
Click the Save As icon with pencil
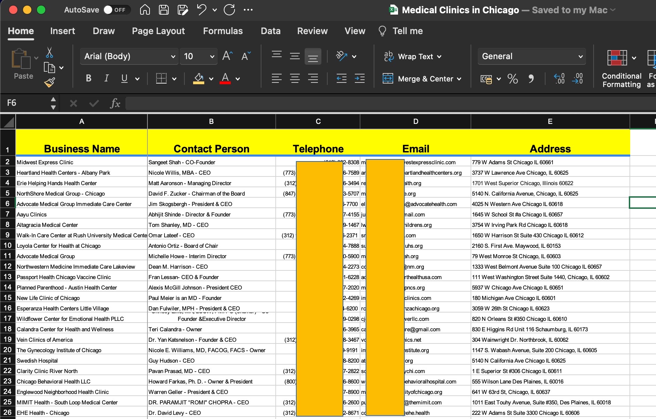pyautogui.click(x=183, y=10)
